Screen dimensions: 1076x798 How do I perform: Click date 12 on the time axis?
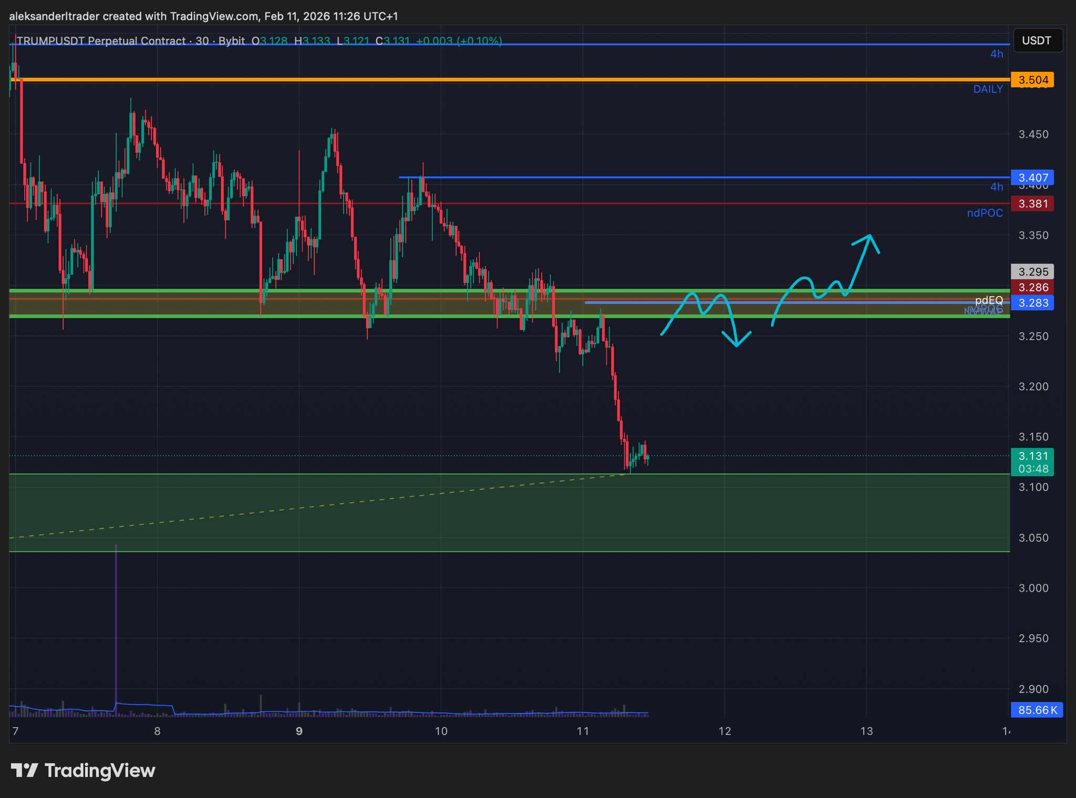coord(725,731)
